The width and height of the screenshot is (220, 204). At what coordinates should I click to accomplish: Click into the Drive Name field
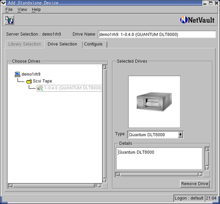pos(157,34)
